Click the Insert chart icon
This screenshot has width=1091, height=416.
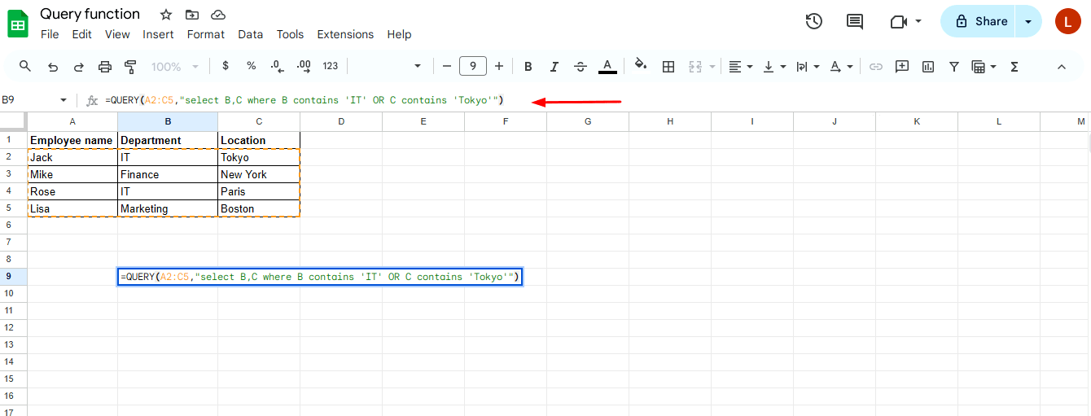click(x=928, y=67)
